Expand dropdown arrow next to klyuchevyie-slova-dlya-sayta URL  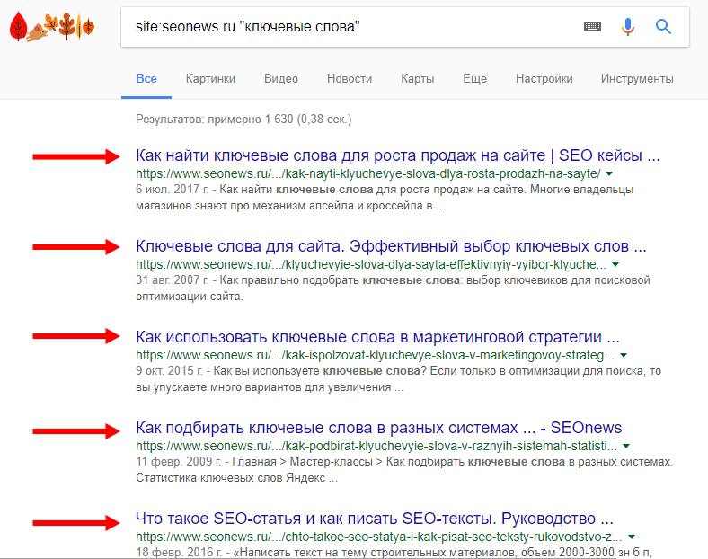(x=615, y=264)
